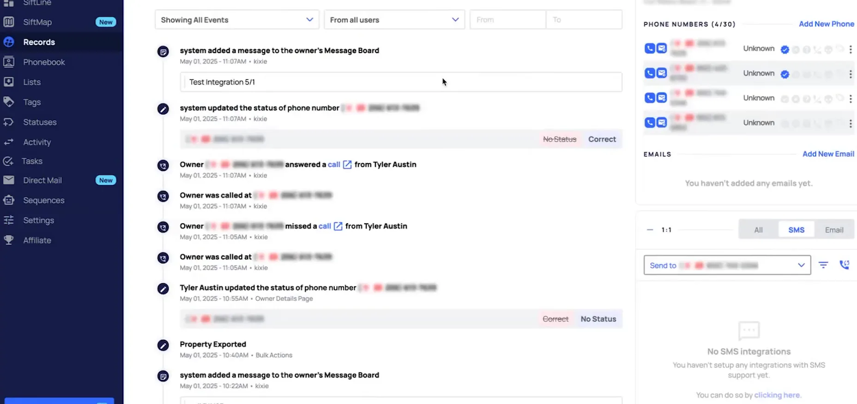857x404 pixels.
Task: Open the external link icon beside 'missed a call'
Action: coord(338,226)
